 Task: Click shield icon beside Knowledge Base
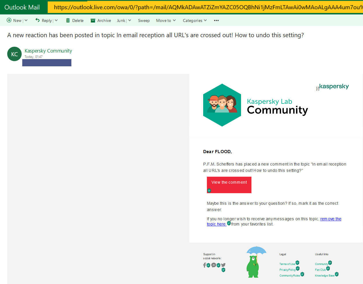pos(337,274)
